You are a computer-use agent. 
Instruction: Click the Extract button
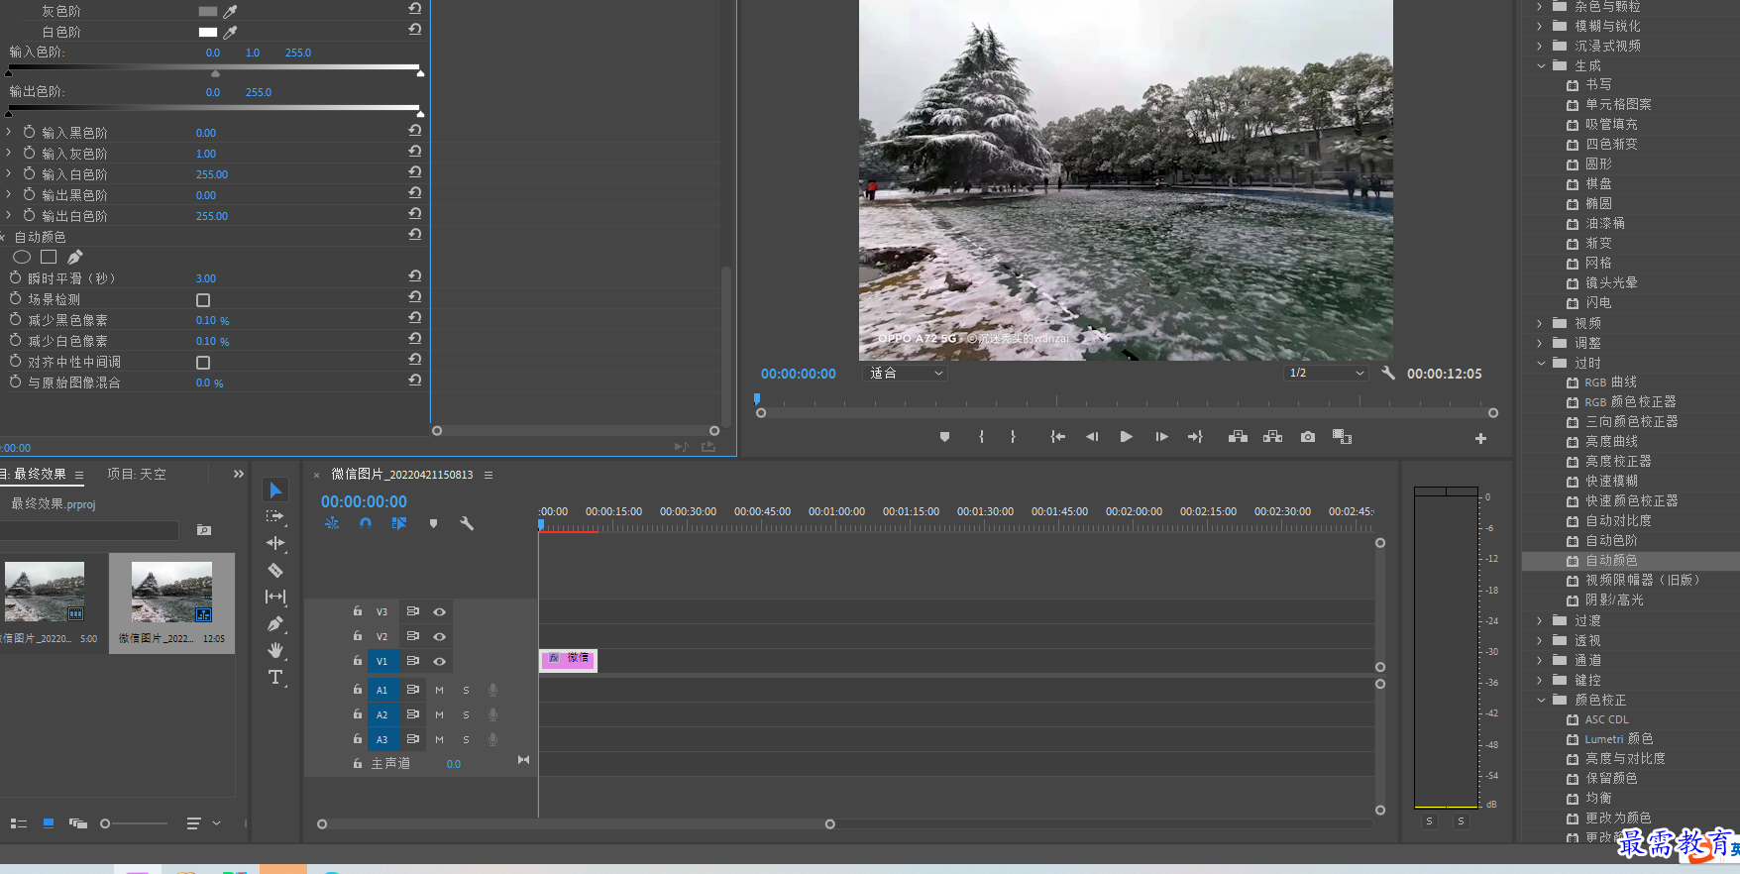[1273, 437]
